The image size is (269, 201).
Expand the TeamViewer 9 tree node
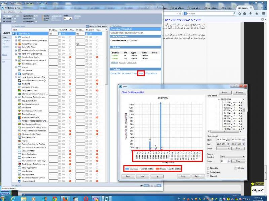(16, 74)
